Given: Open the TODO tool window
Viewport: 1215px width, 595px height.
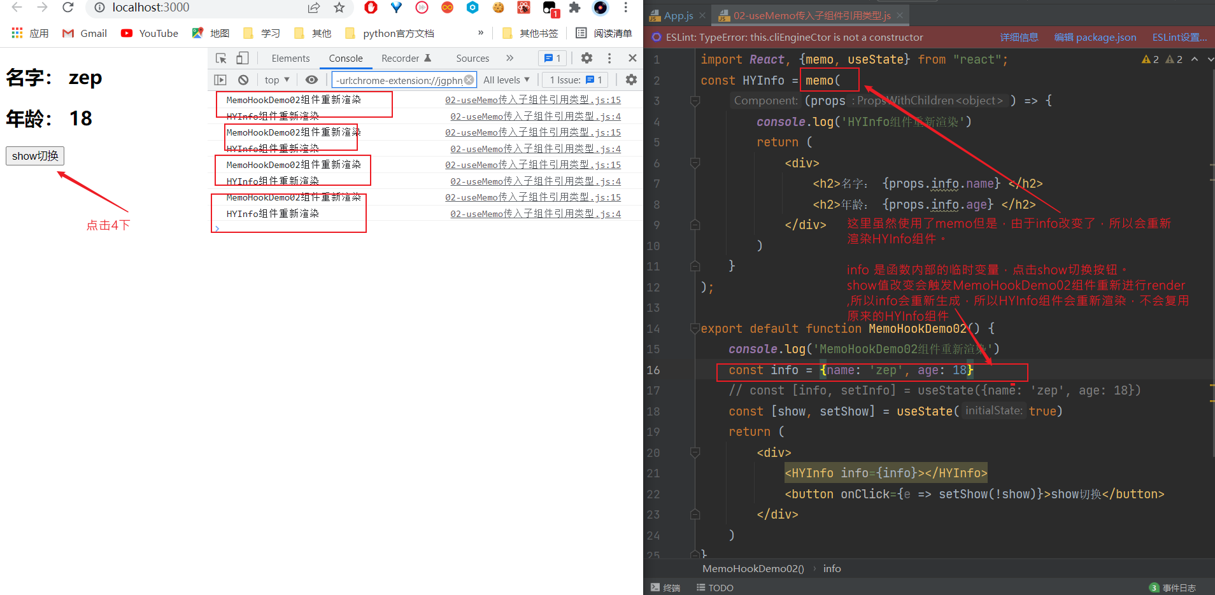Looking at the screenshot, I should pyautogui.click(x=715, y=588).
